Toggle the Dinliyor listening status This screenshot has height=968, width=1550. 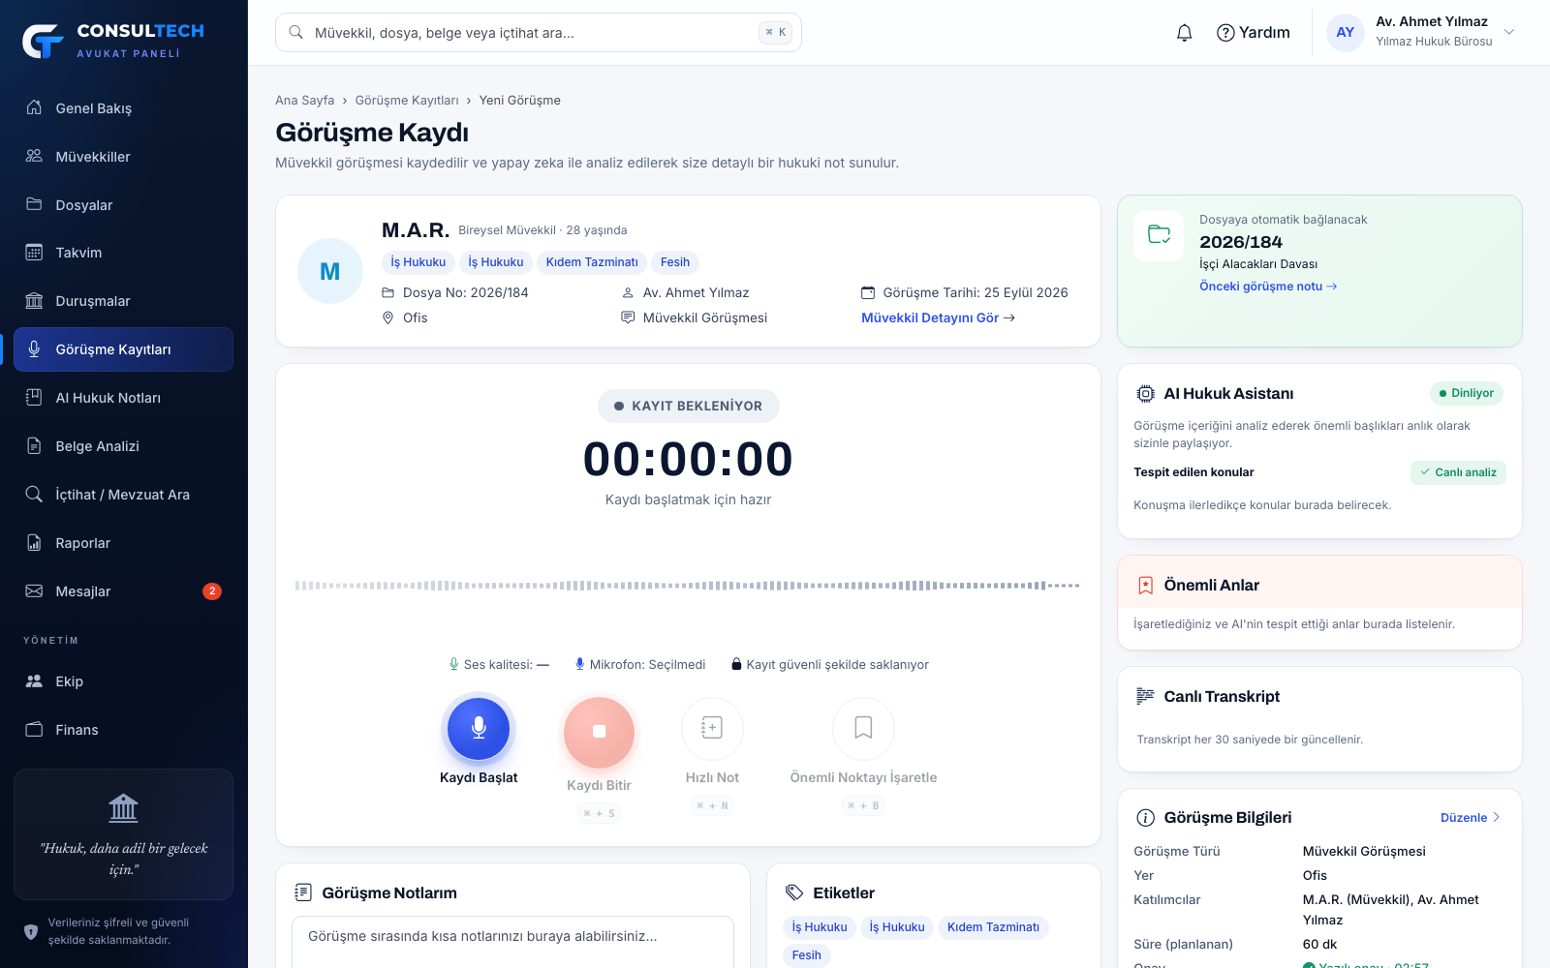click(x=1466, y=393)
